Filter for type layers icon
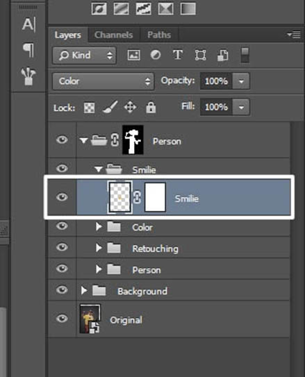The width and height of the screenshot is (305, 377). (178, 55)
